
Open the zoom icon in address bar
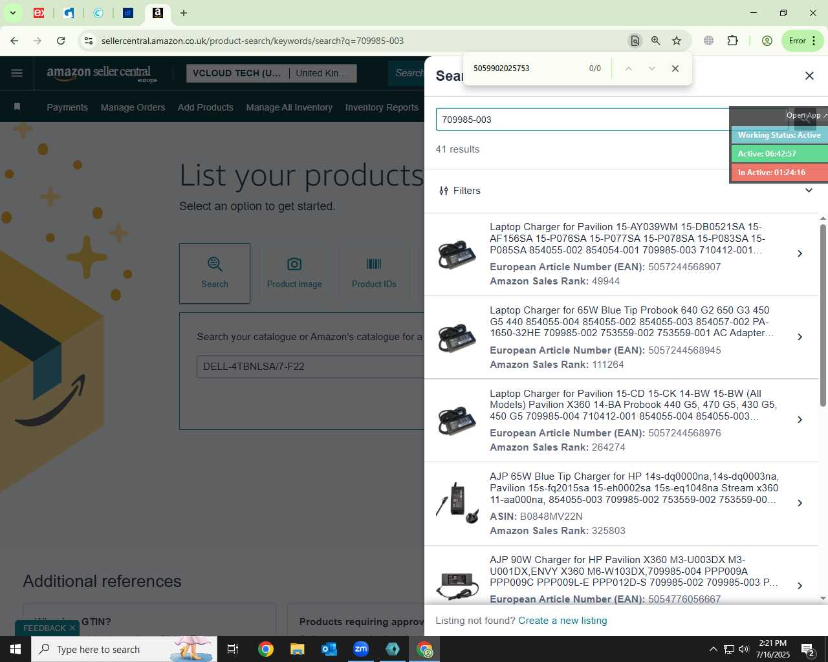coord(656,41)
